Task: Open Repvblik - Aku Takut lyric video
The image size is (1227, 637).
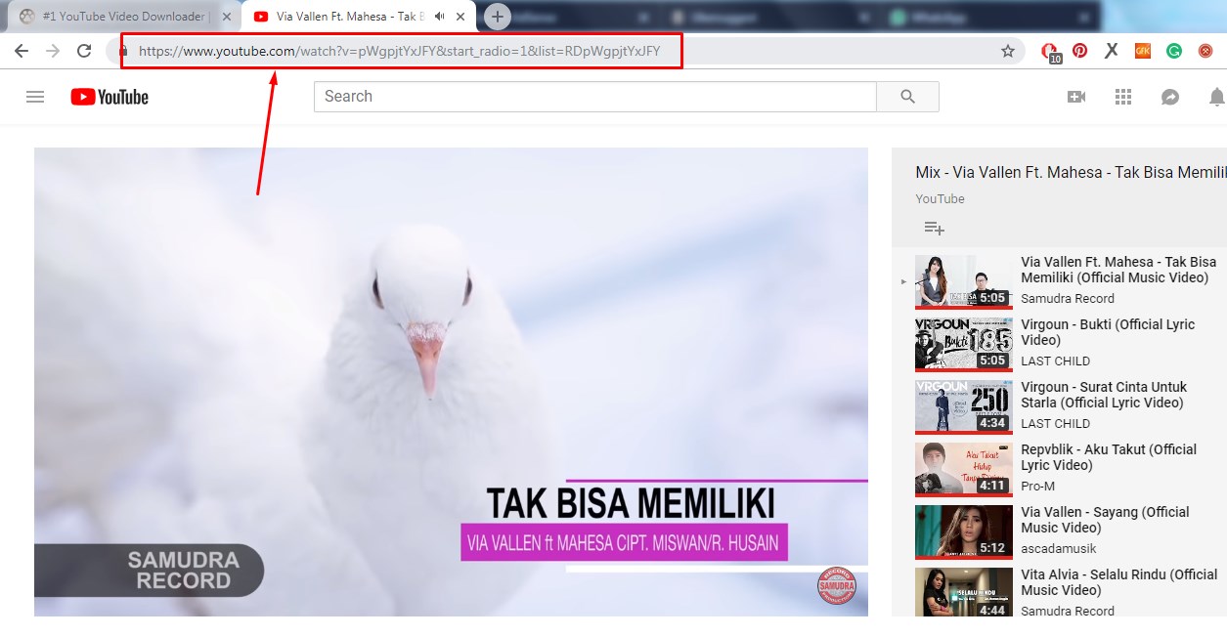Action: tap(1109, 457)
